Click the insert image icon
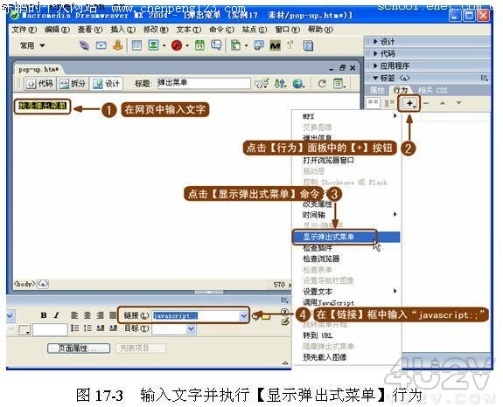503x407 pixels. [x=153, y=45]
